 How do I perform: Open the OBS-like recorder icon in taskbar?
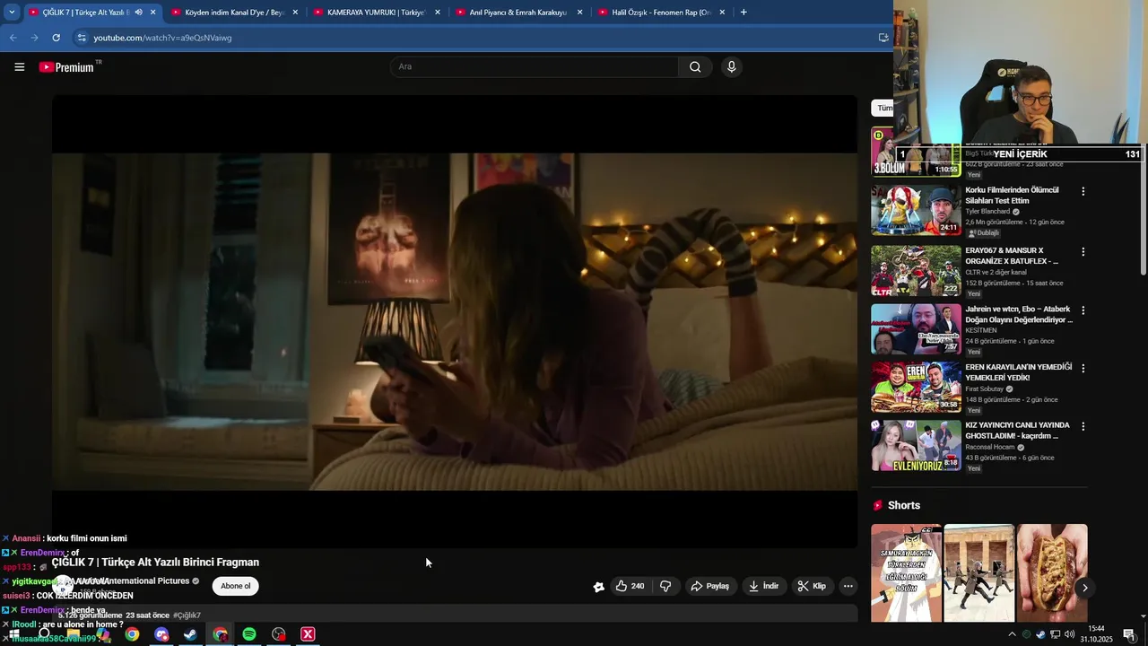tap(279, 634)
